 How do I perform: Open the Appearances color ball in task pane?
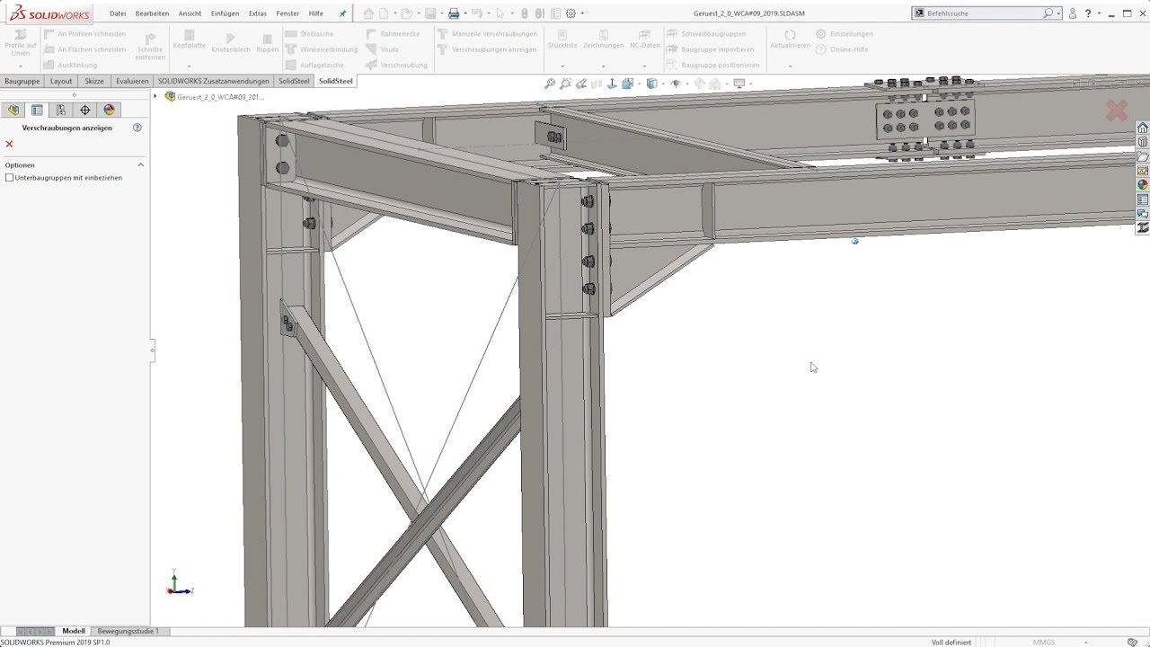coord(1143,185)
